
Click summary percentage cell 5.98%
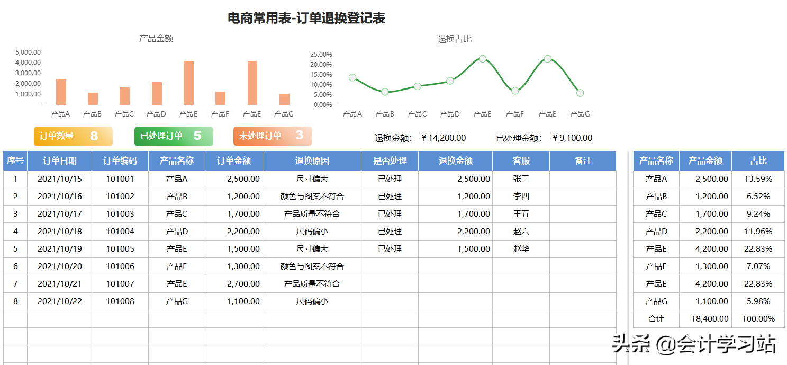(758, 301)
